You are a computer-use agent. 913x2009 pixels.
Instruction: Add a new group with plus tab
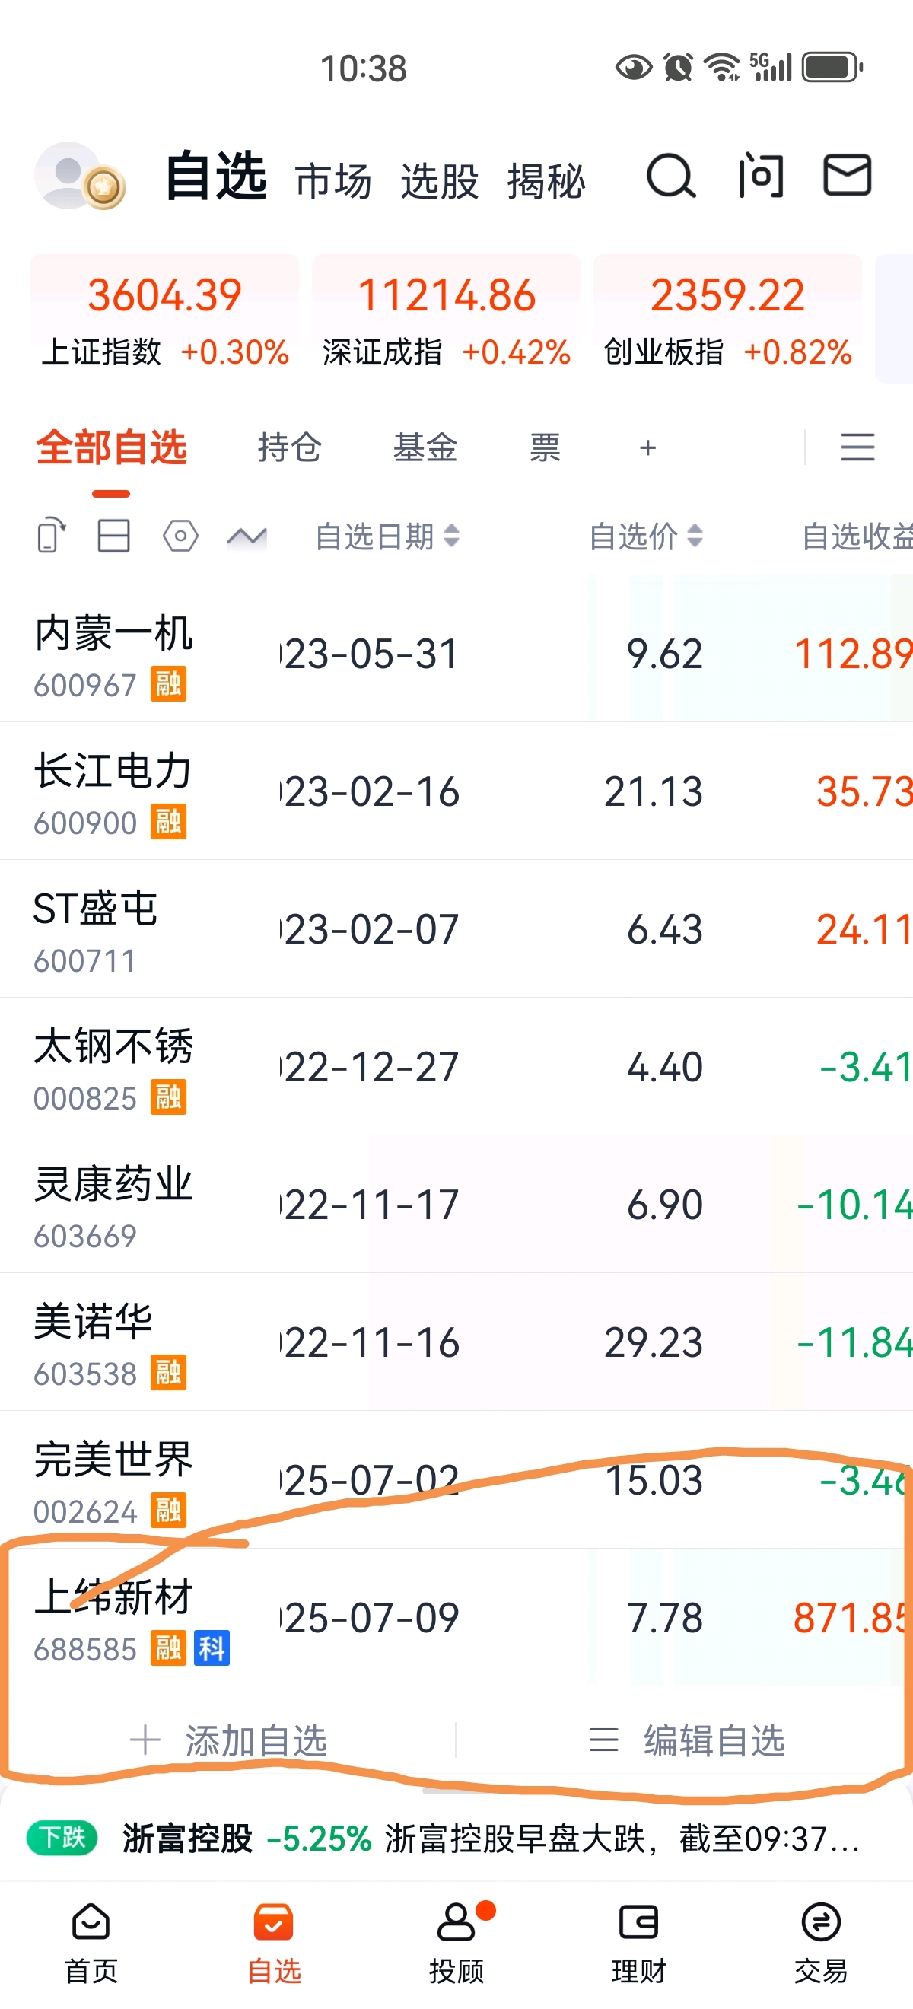[x=647, y=447]
